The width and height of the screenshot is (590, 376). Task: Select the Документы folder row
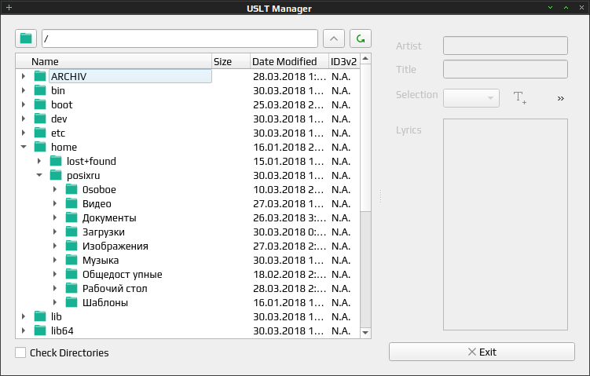(x=188, y=217)
